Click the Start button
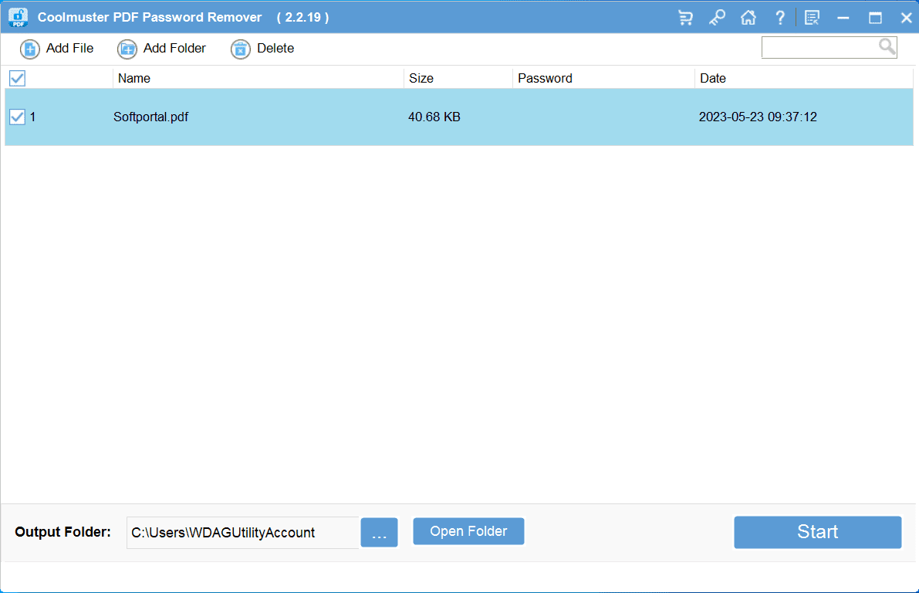This screenshot has height=593, width=919. (818, 532)
